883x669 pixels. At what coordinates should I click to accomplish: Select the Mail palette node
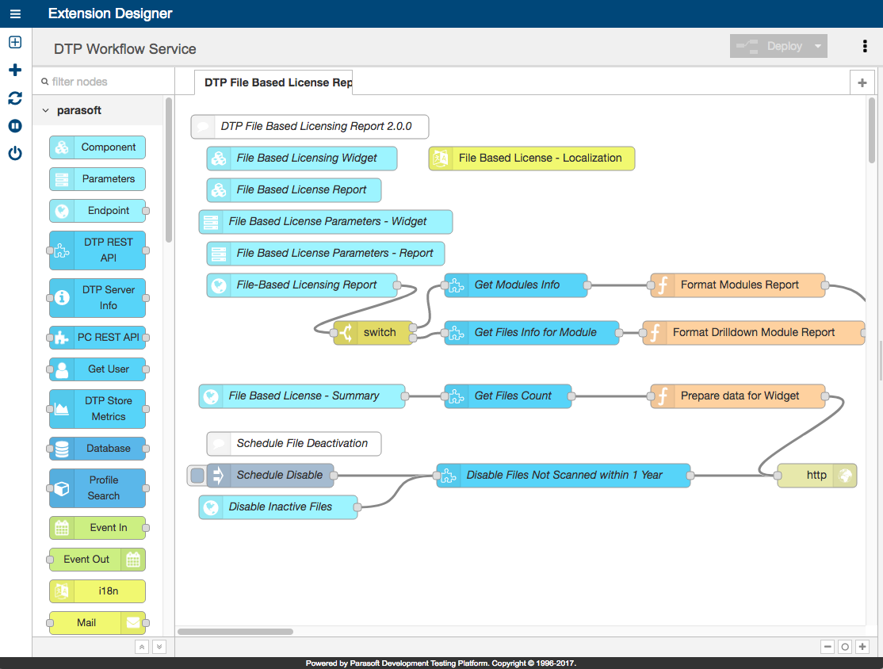97,623
